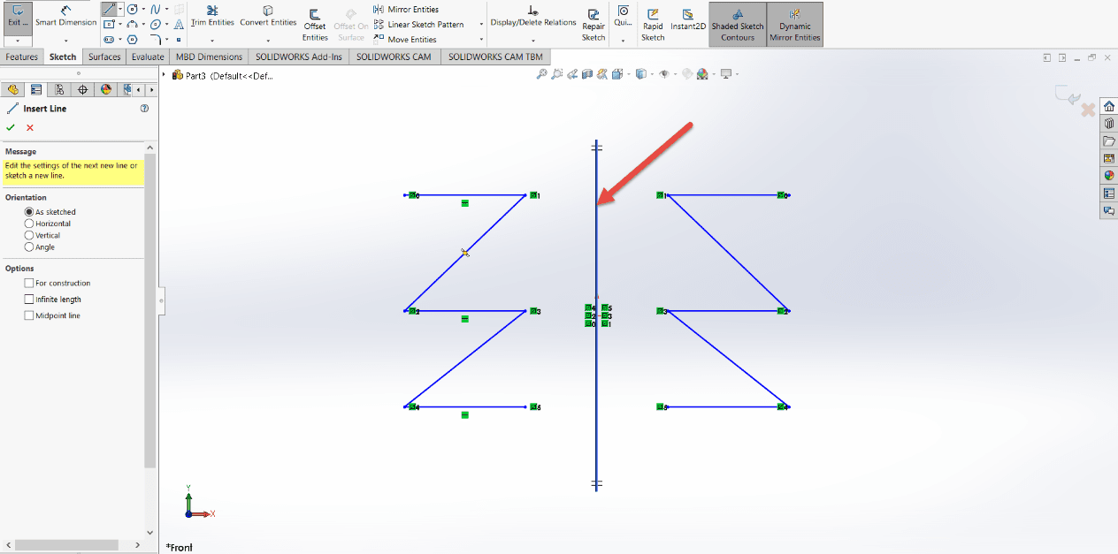Check the Infinite length option
The width and height of the screenshot is (1118, 554).
[29, 300]
